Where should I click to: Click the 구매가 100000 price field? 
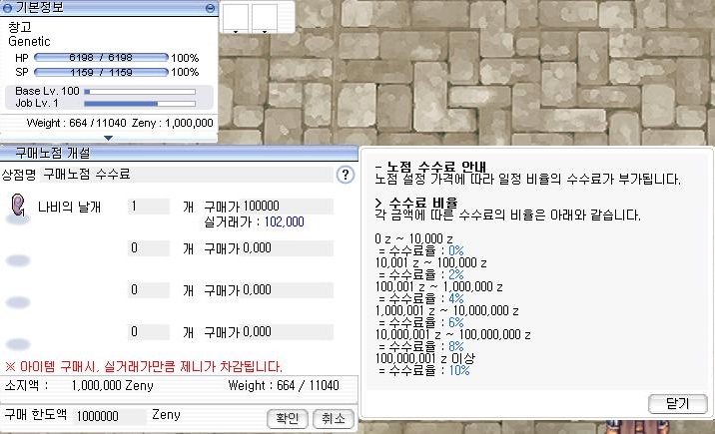click(x=267, y=207)
